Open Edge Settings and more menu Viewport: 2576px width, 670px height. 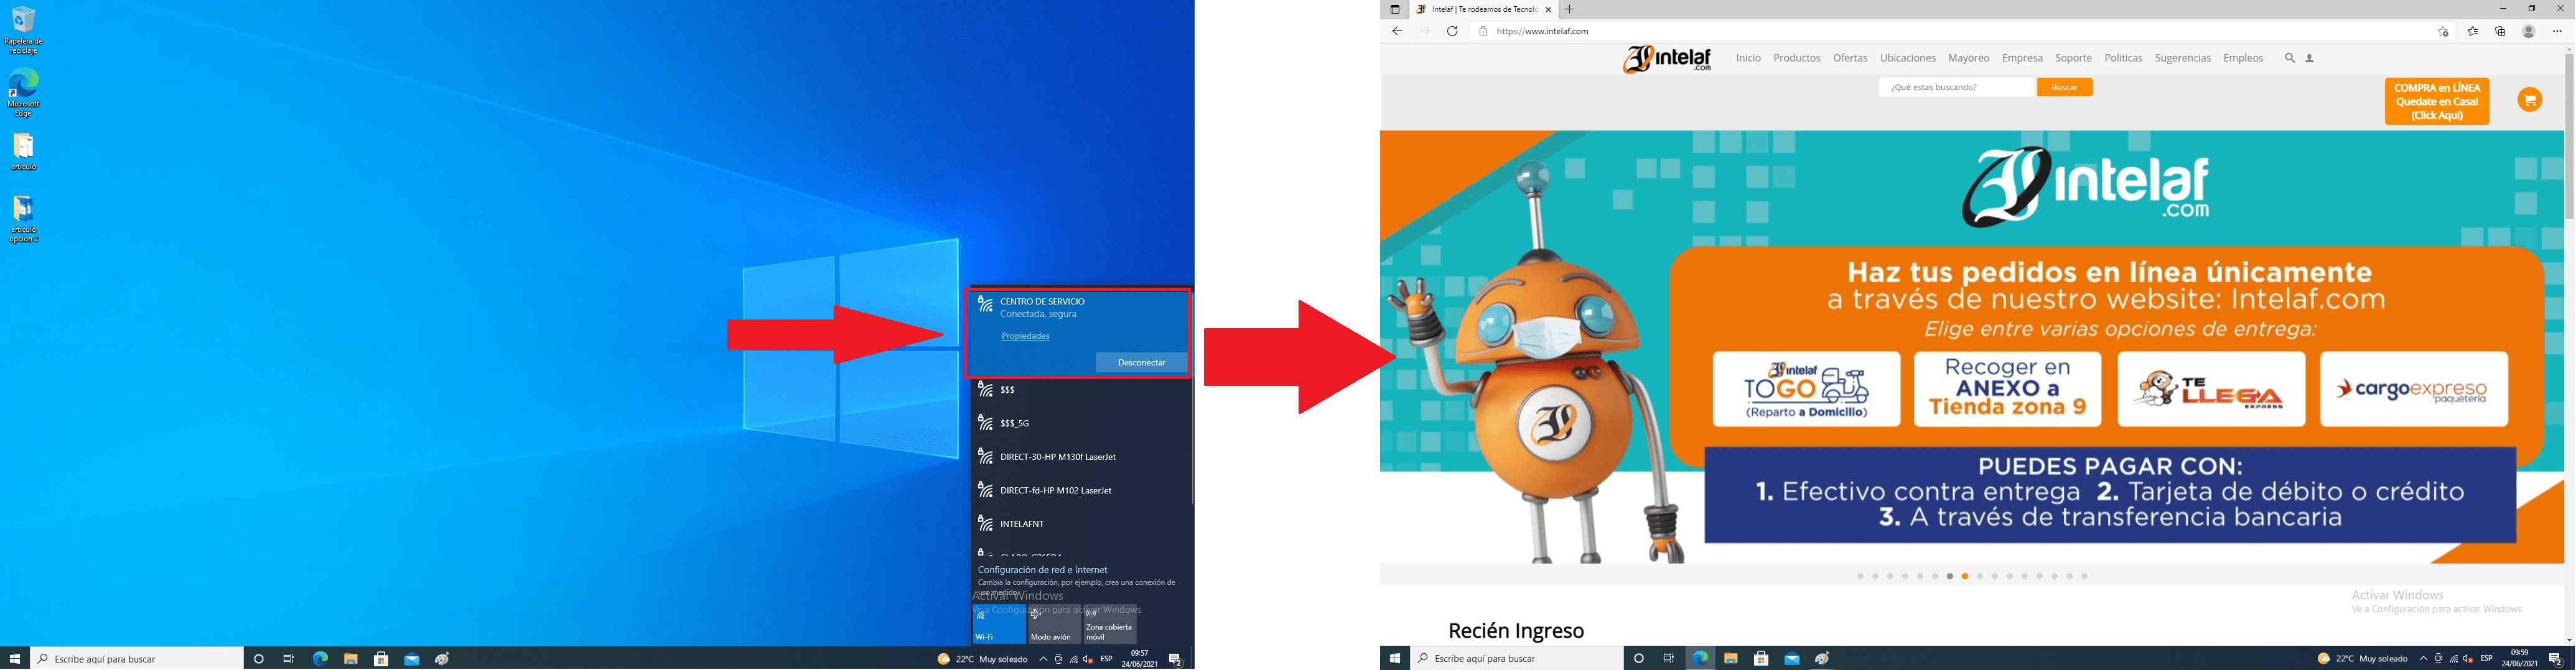(2558, 32)
